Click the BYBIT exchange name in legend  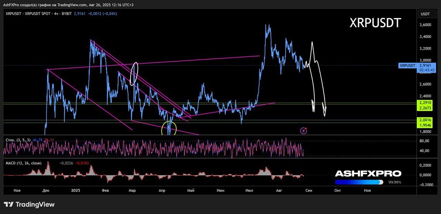[x=66, y=14]
